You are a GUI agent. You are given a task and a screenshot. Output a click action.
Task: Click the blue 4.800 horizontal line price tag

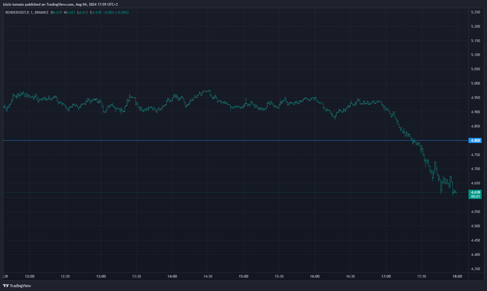coord(475,140)
